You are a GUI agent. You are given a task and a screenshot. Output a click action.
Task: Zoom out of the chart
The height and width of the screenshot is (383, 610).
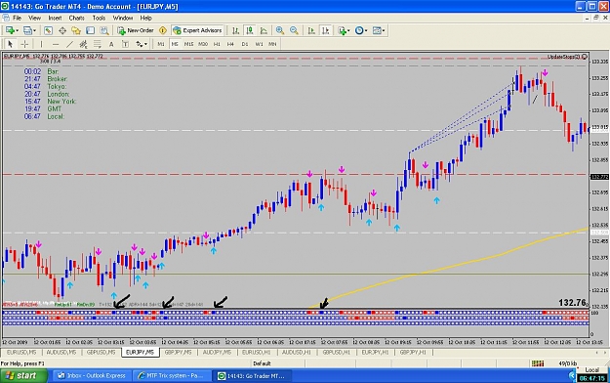pos(294,30)
